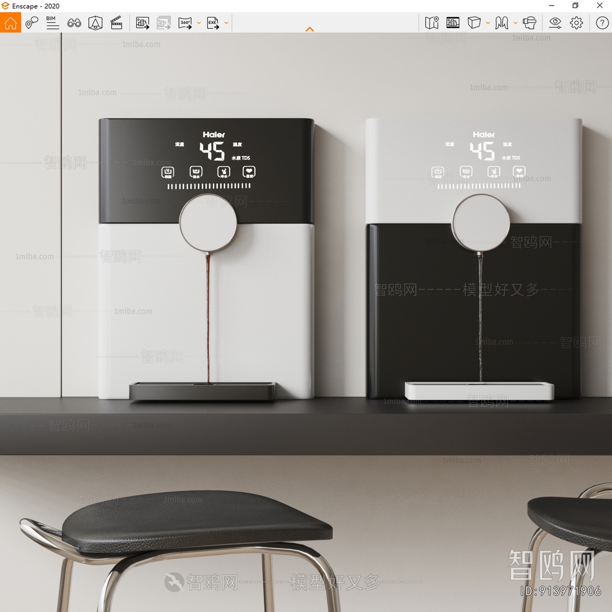Collapse the toolbar with the orange chevron

coord(310,29)
